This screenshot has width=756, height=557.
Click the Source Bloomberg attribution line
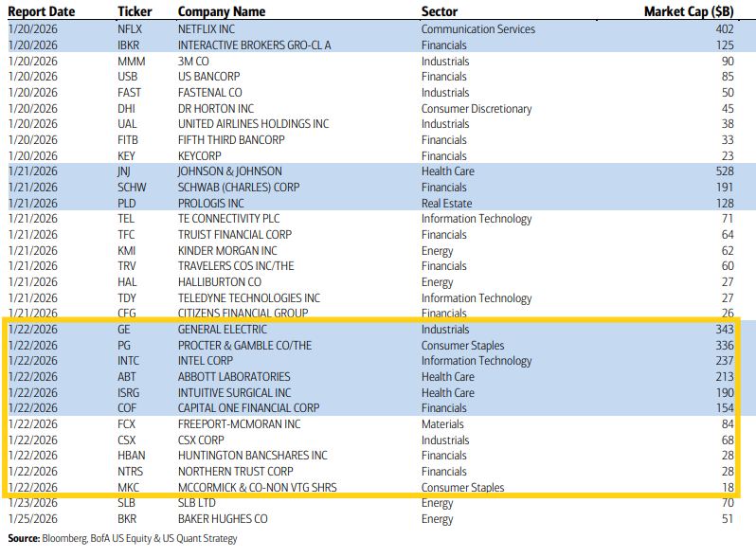pyautogui.click(x=122, y=539)
